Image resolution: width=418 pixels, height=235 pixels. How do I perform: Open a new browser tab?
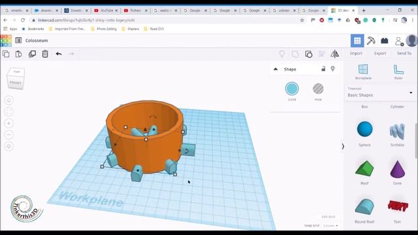point(364,10)
